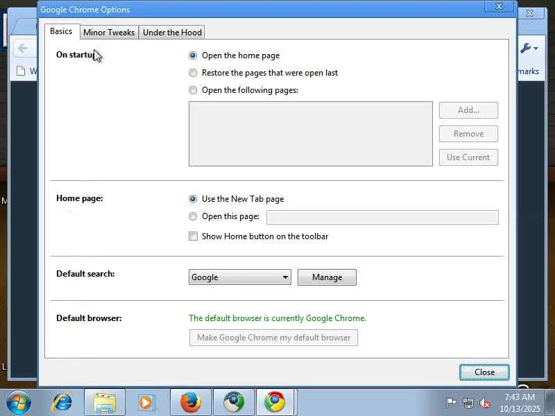Launch Internet Explorer from the taskbar
This screenshot has width=555, height=416.
point(62,402)
